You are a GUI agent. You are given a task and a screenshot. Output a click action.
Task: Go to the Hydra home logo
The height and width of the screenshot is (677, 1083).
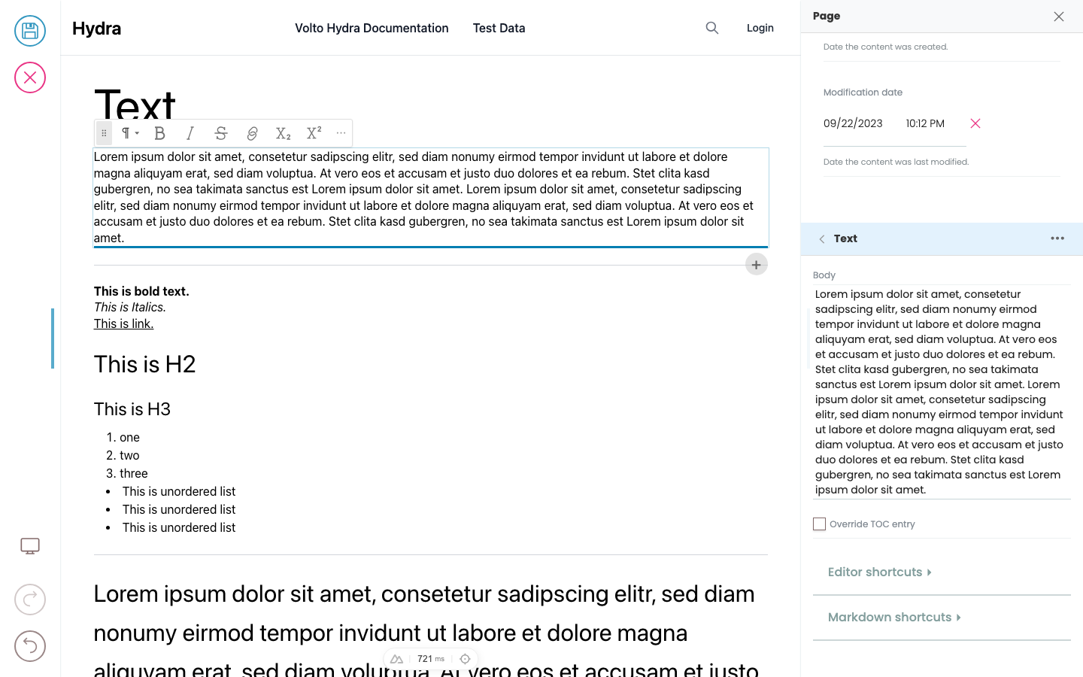[x=97, y=29]
